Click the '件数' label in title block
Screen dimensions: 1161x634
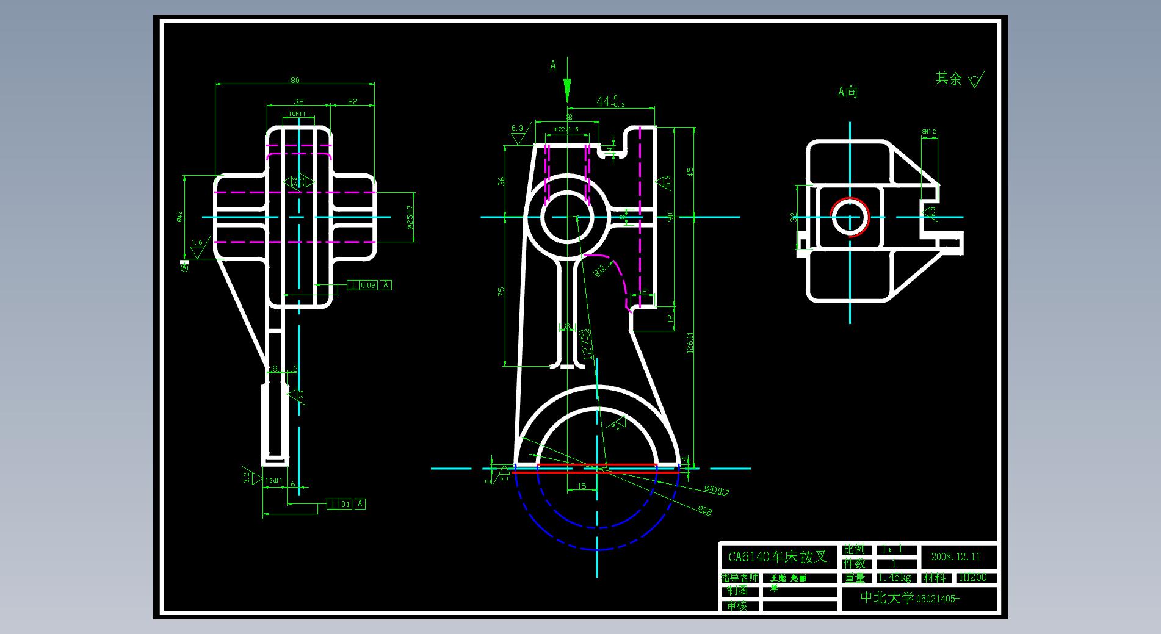tap(855, 563)
